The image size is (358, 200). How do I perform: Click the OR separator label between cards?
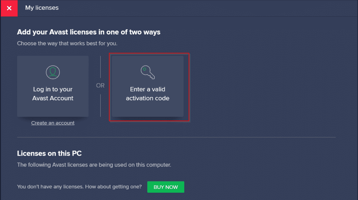(100, 85)
